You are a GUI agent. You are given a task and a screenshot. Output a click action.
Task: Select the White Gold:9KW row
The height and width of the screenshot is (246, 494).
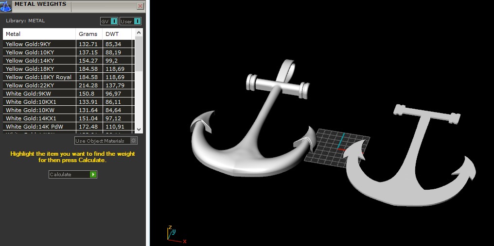69,94
